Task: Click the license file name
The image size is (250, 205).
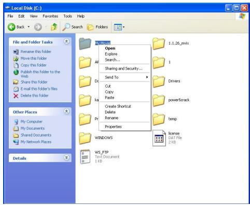Action: [174, 133]
